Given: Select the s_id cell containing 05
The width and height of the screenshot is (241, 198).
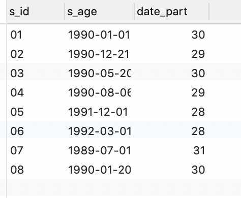Looking at the screenshot, I should coord(36,112).
